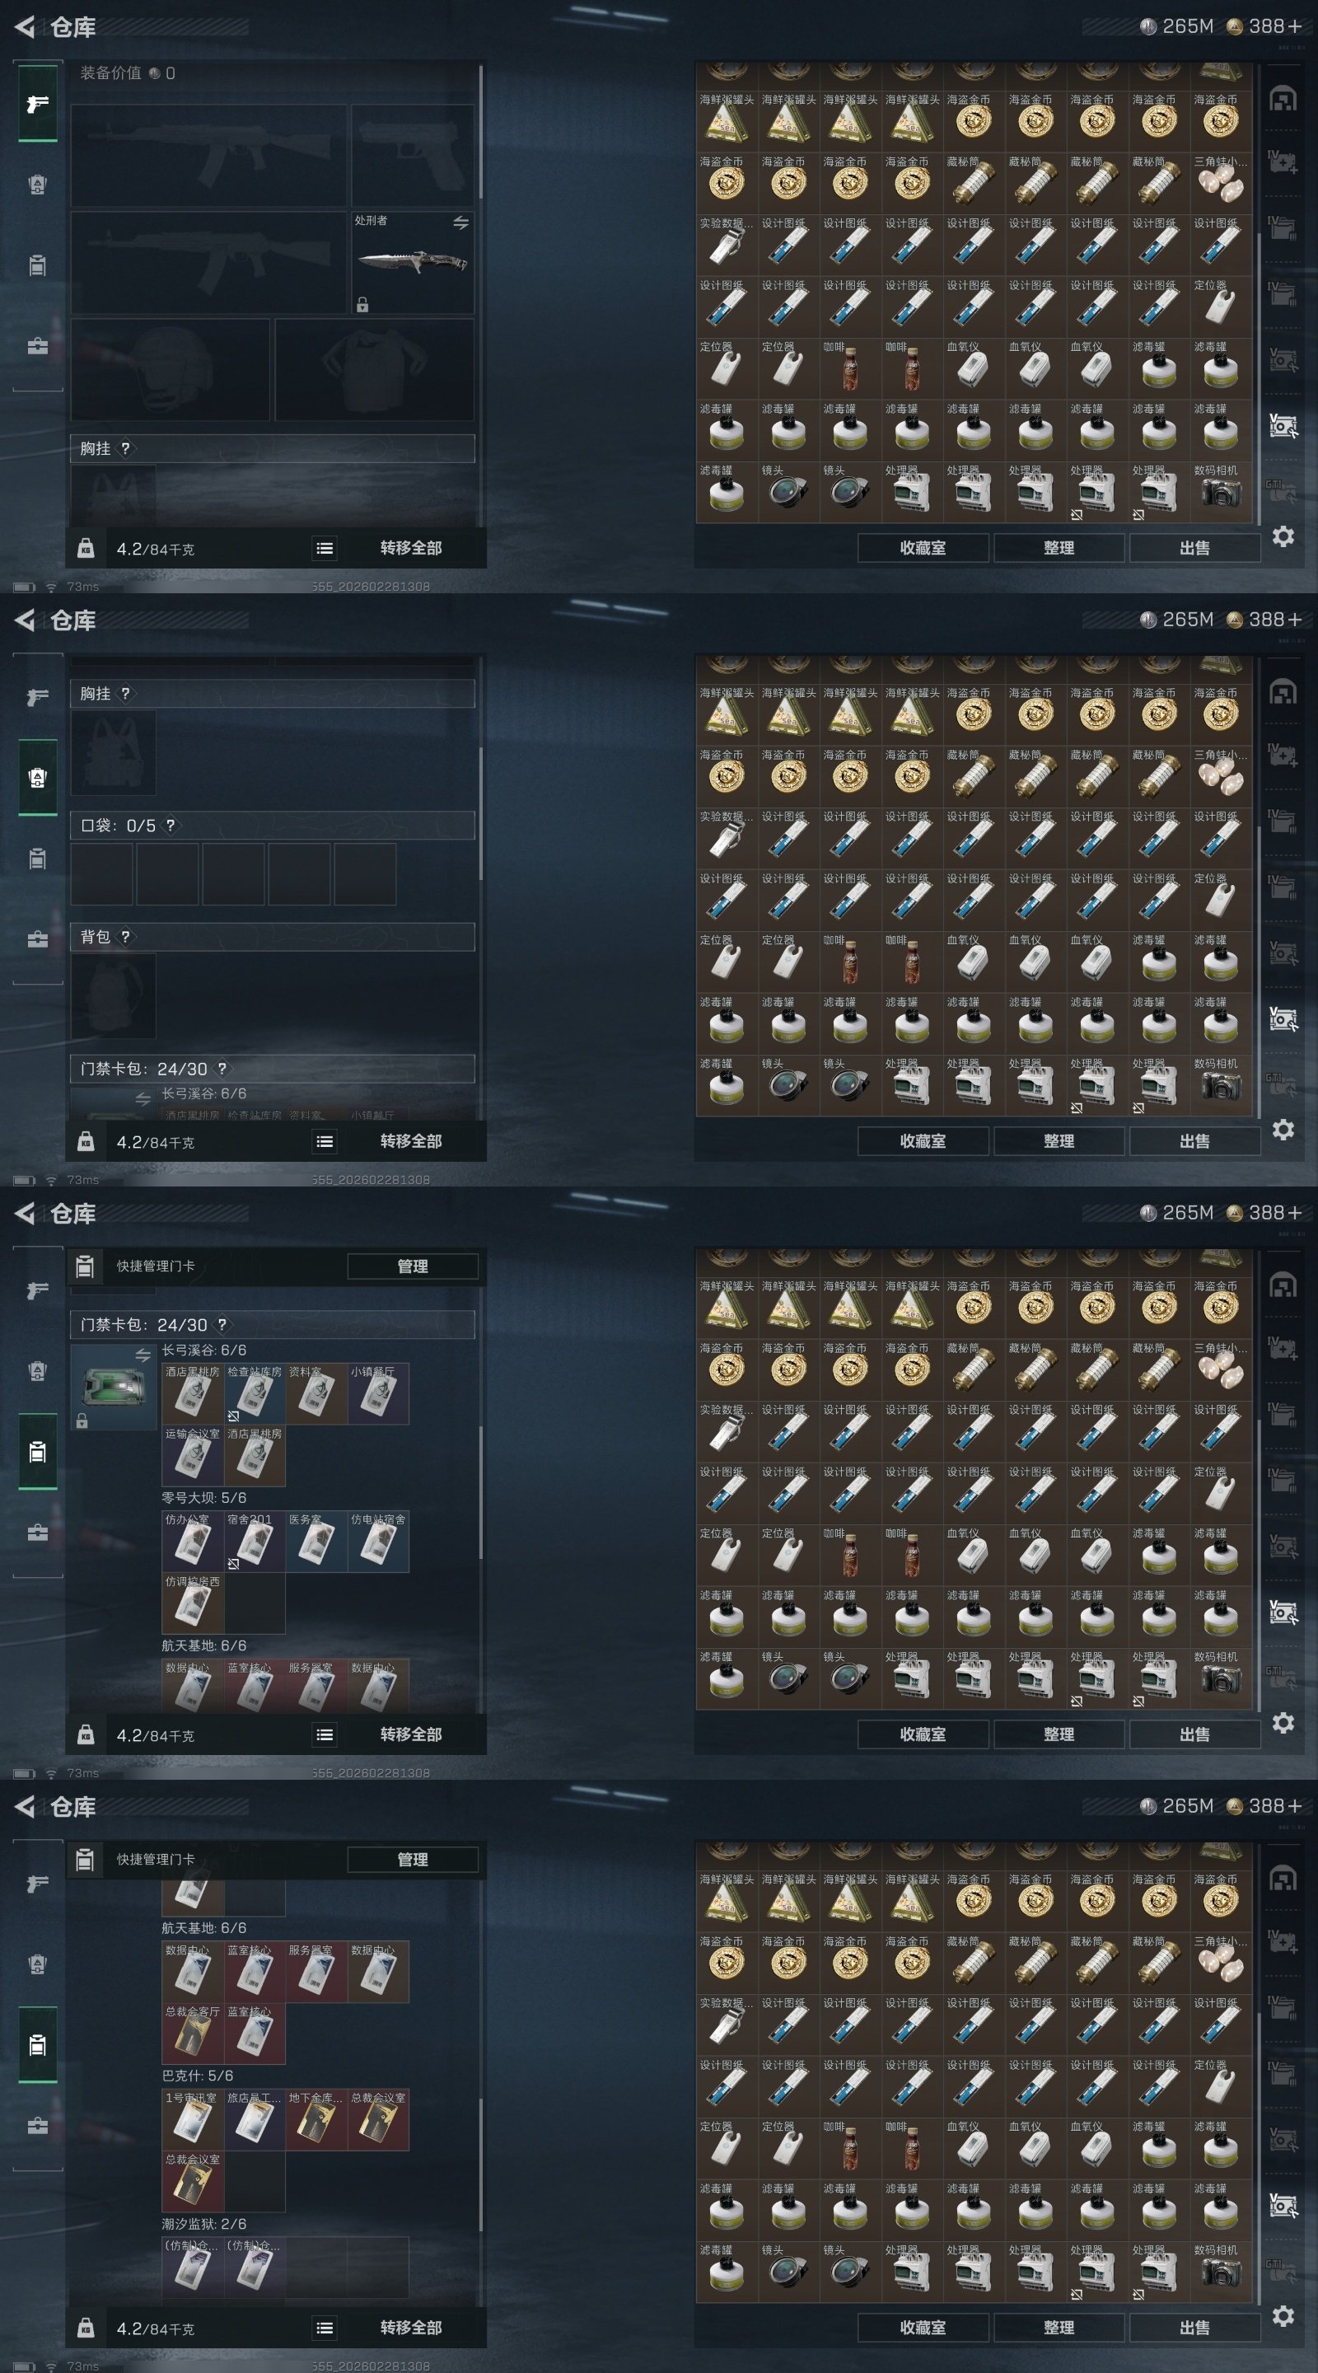Toggle swap arrows on the green card case
1318x2373 pixels.
tap(143, 1354)
